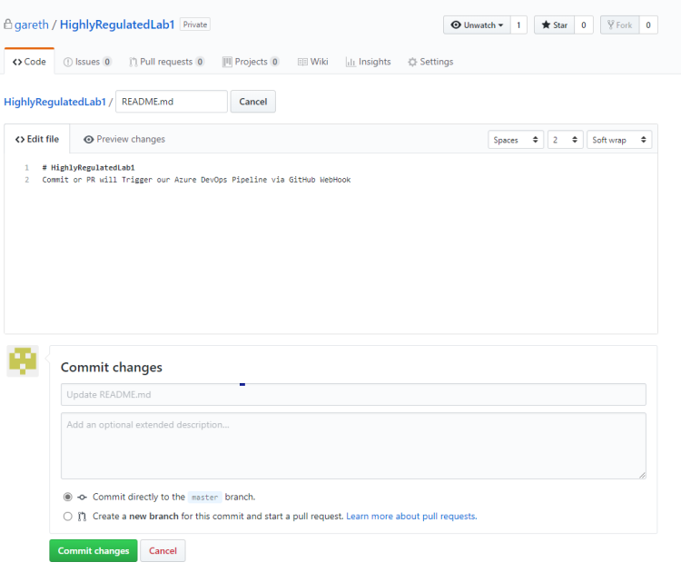Click the private repository lock icon
Viewport: 681px width, 572px height.
8,24
